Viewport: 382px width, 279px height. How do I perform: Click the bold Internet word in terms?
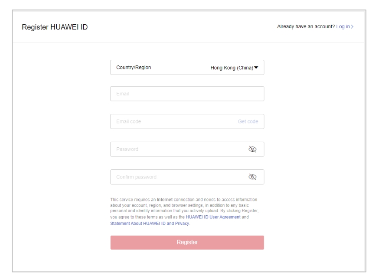pos(165,199)
